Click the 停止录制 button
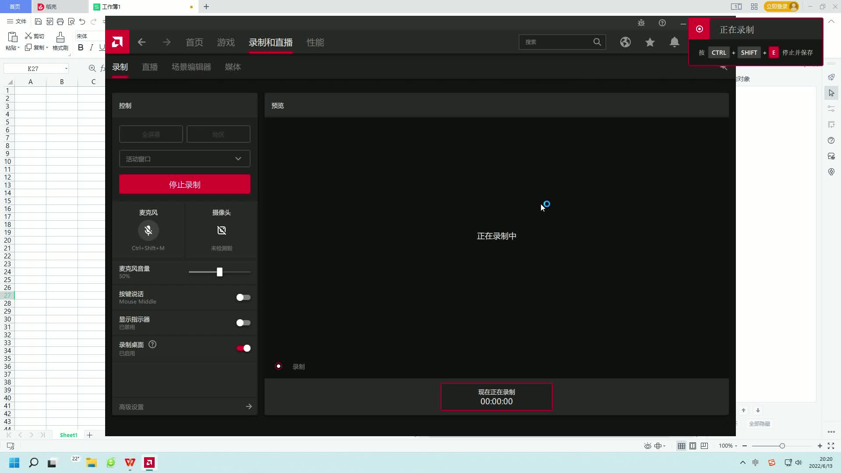The image size is (841, 473). pos(185,184)
